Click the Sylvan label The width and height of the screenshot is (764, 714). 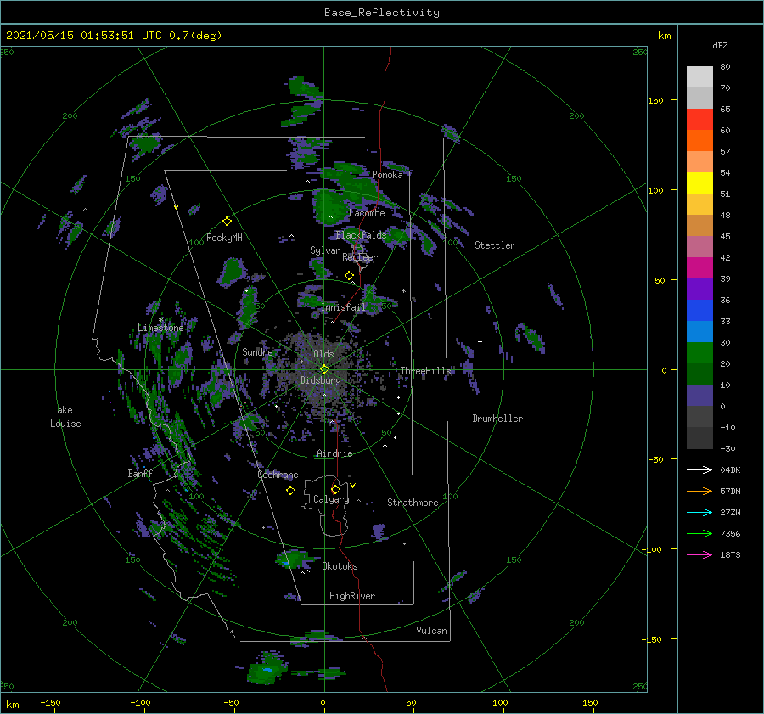[325, 251]
